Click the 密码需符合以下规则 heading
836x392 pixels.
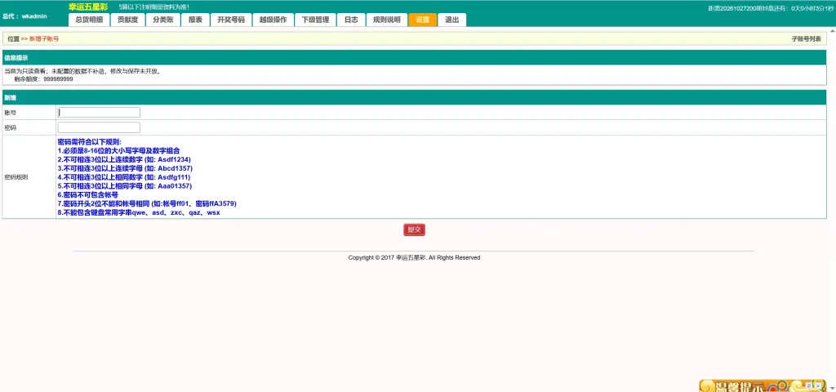(90, 142)
